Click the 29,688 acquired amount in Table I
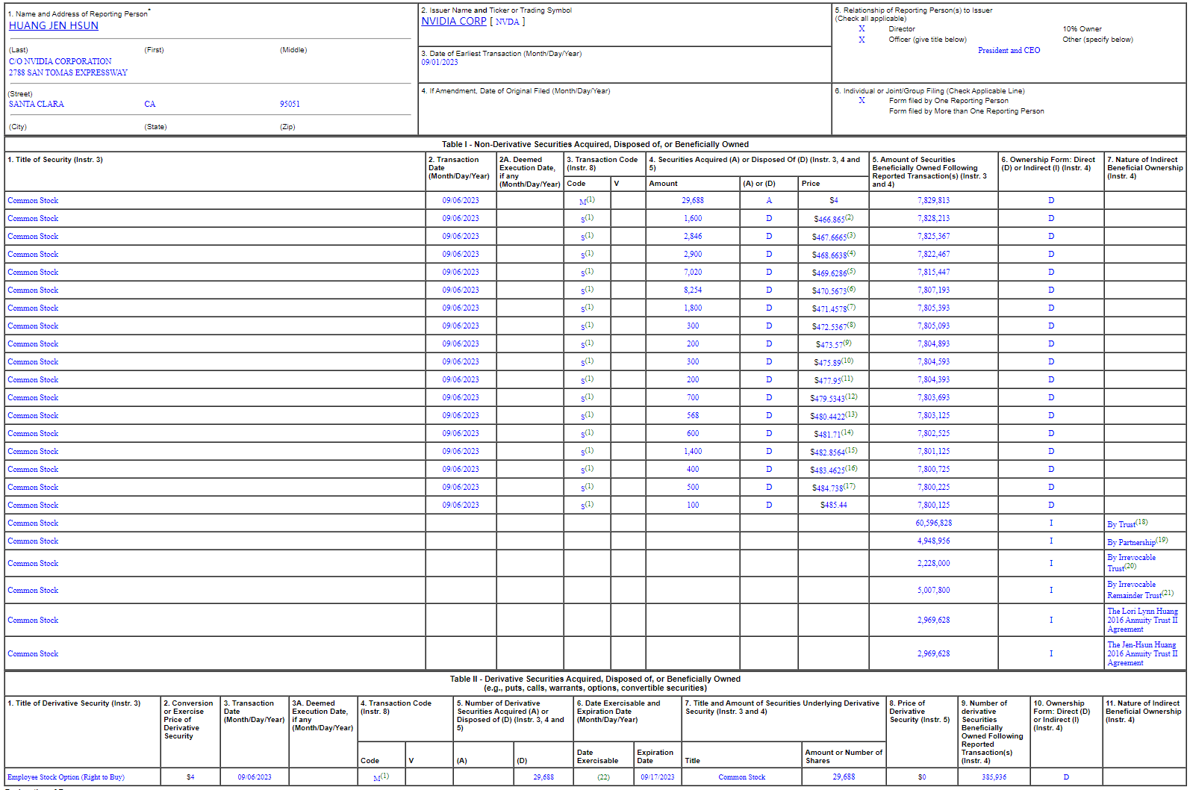The image size is (1190, 790). (692, 201)
